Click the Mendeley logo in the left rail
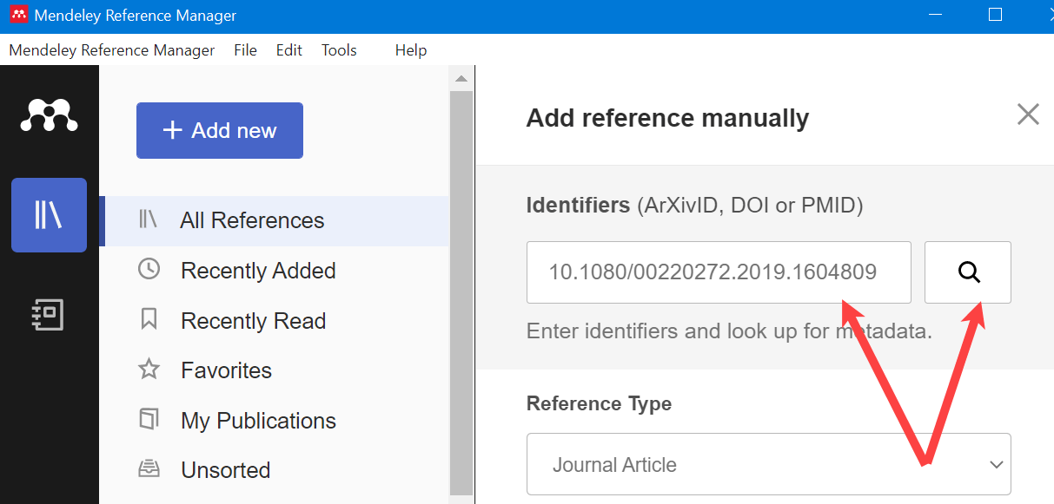Screen dimensions: 1054x504 tap(49, 115)
